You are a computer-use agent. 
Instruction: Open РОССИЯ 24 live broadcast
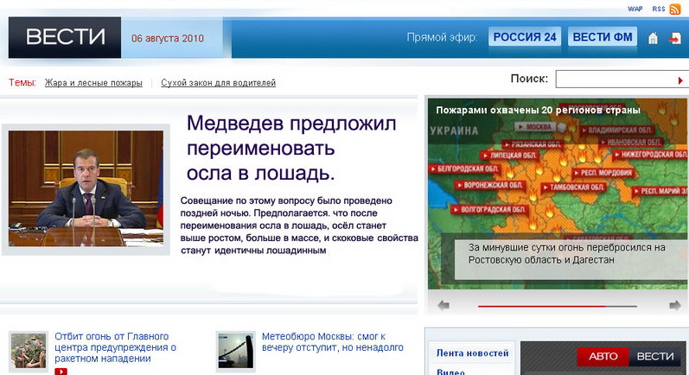click(525, 37)
